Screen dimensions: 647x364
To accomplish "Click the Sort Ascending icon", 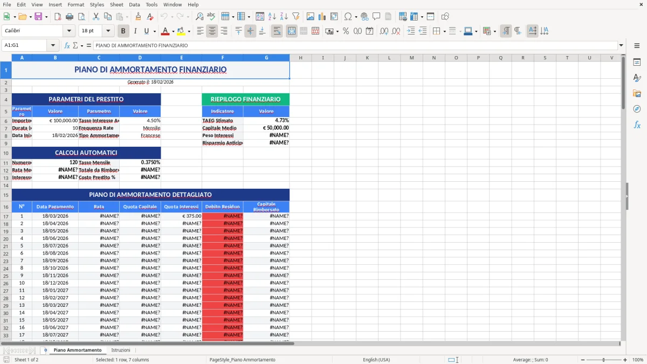I will coord(272,16).
